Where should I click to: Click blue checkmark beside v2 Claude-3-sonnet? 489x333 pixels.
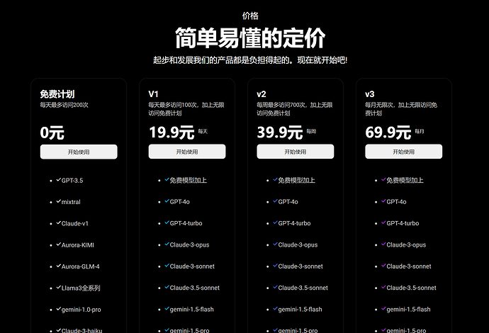(275, 266)
